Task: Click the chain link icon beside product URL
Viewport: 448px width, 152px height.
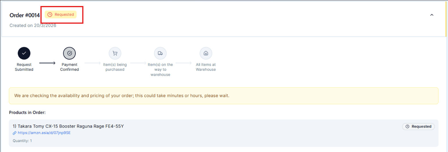Action: click(15, 133)
